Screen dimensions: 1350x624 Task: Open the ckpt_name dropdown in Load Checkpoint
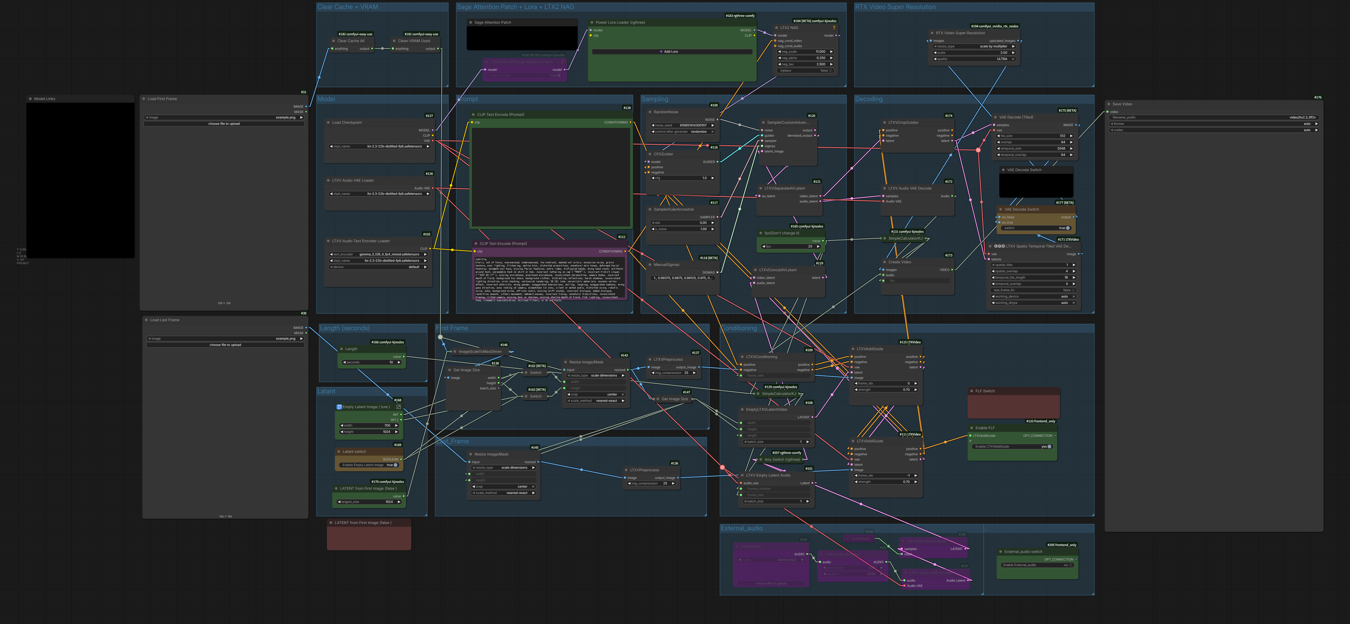380,147
